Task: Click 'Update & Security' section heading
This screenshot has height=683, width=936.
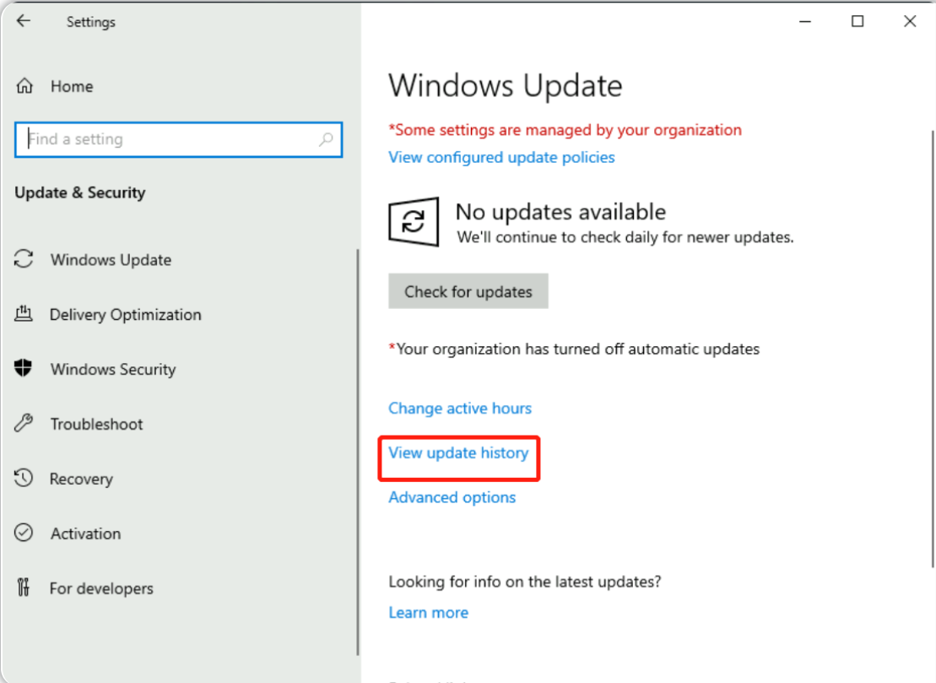Action: (80, 192)
